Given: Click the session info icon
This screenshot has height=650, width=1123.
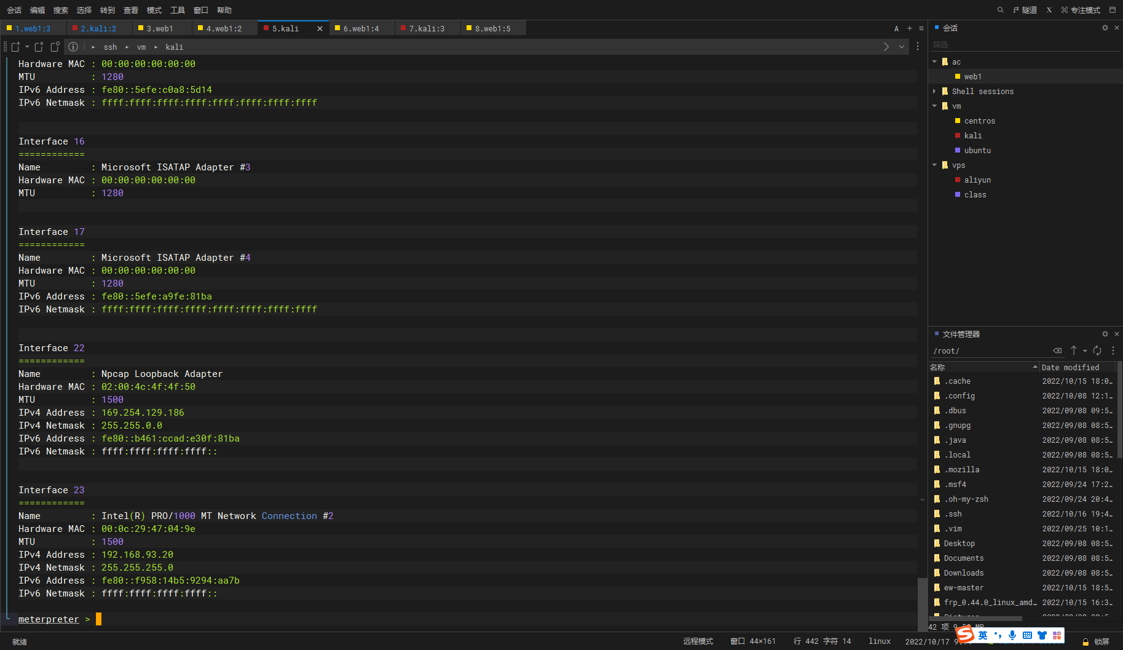Looking at the screenshot, I should click(x=73, y=47).
